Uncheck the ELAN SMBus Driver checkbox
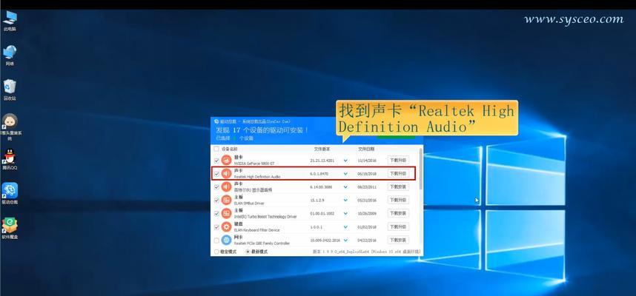This screenshot has height=296, width=636. pos(216,201)
